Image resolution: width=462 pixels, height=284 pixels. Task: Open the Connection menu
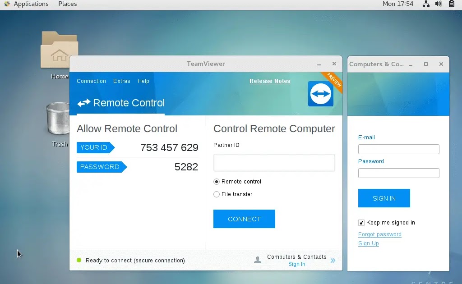[x=91, y=81]
